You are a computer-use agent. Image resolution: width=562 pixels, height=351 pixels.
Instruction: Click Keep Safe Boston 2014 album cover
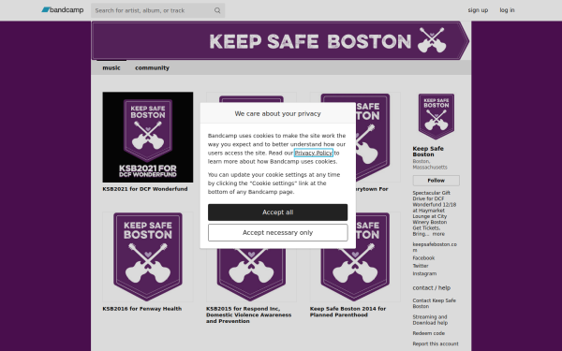(377, 274)
